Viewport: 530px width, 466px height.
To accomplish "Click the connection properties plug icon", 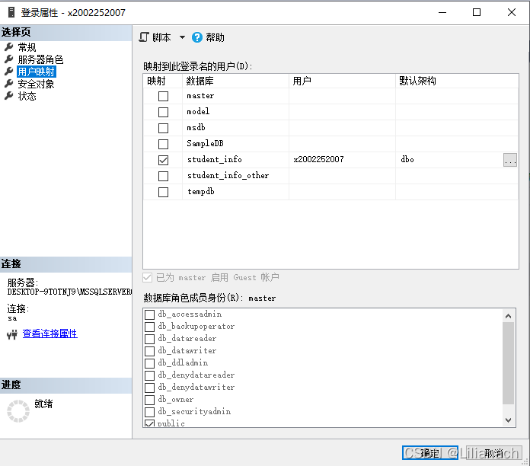I will click(12, 334).
